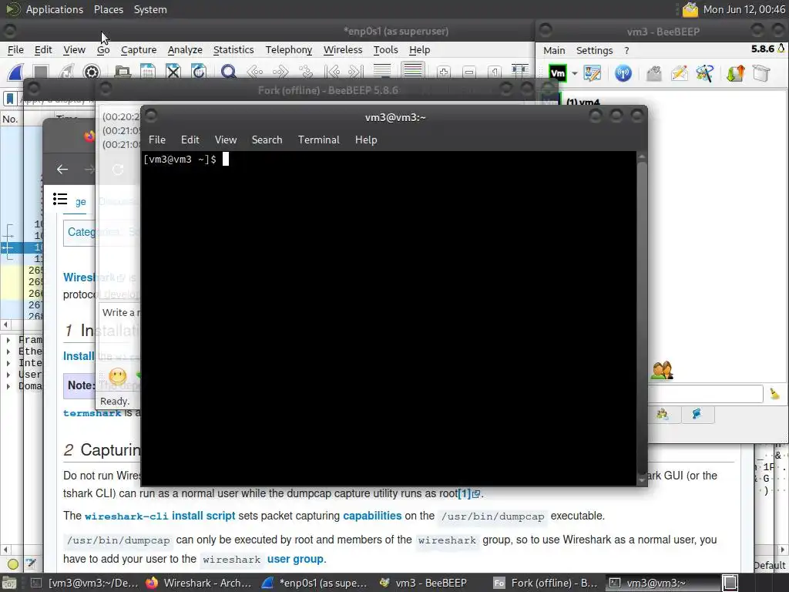Click BeeBEEP Vm user avatar icon
The height and width of the screenshot is (592, 789).
coord(558,73)
